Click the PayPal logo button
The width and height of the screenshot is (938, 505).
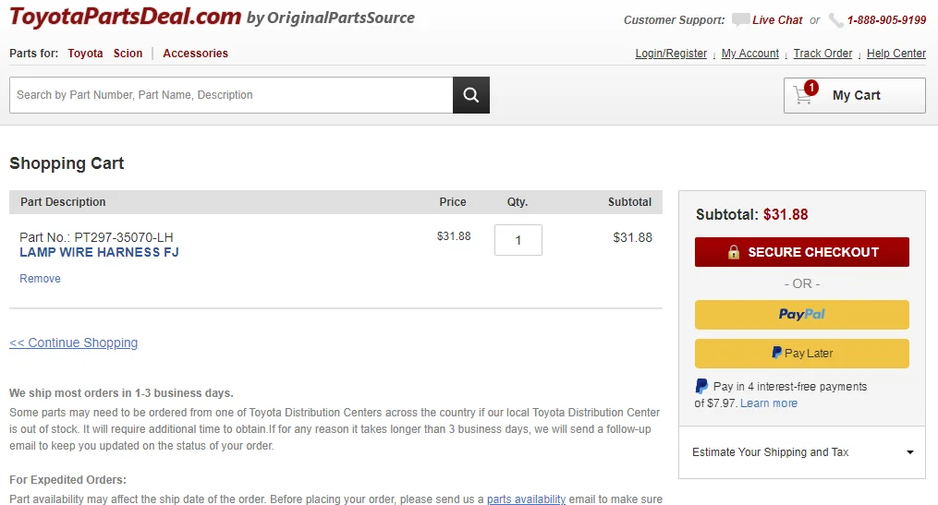point(801,314)
